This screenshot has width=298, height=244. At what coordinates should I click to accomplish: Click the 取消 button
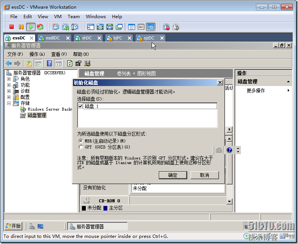[x=205, y=175]
